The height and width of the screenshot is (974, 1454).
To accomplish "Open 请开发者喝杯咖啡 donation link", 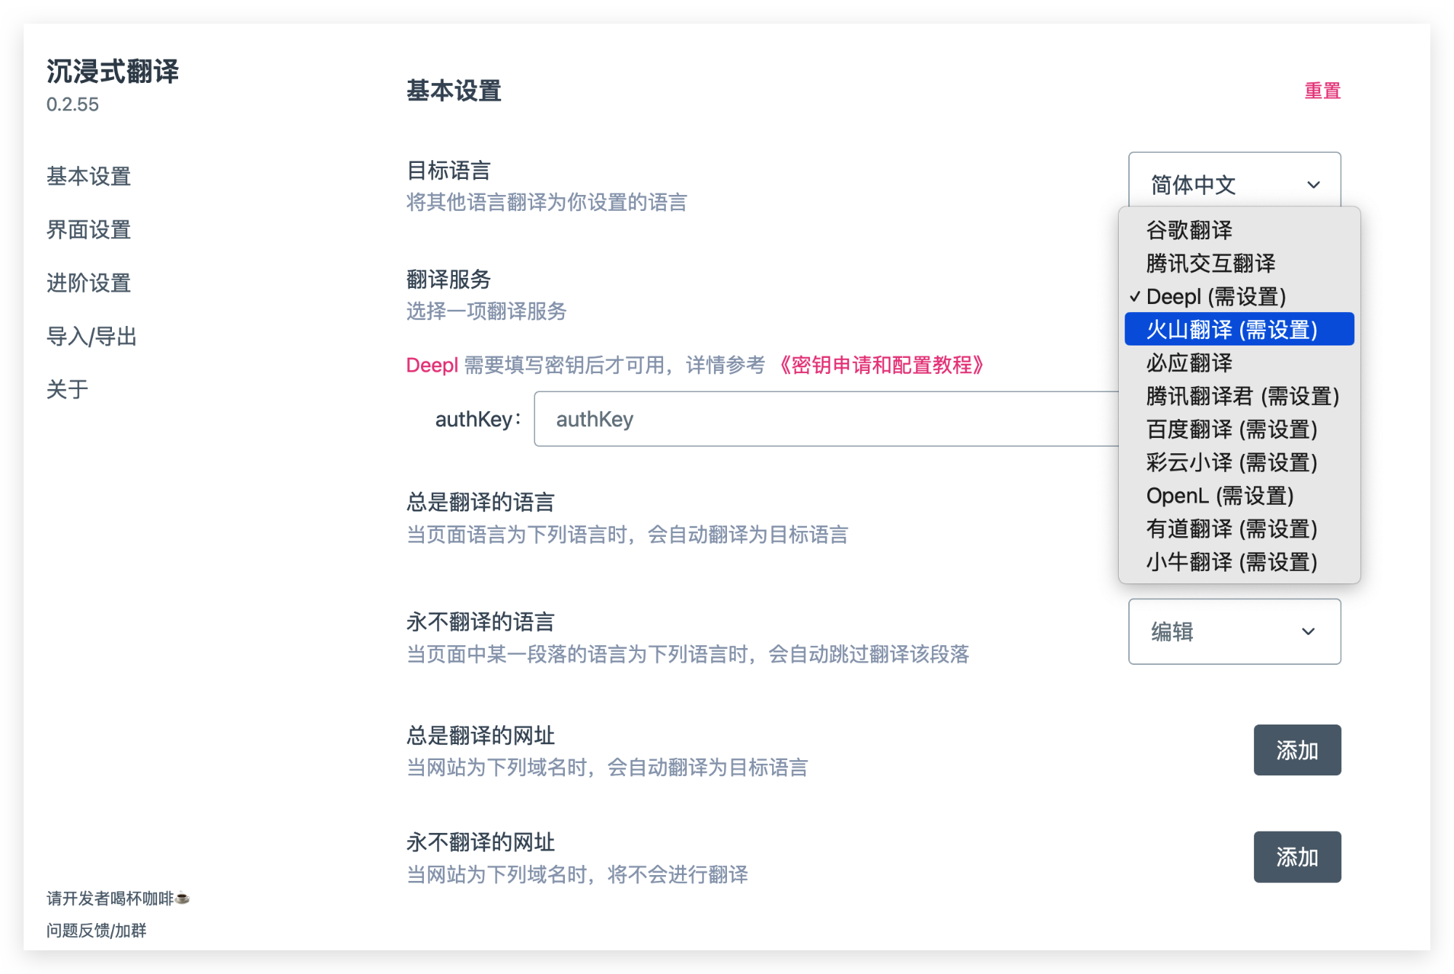I will click(118, 898).
